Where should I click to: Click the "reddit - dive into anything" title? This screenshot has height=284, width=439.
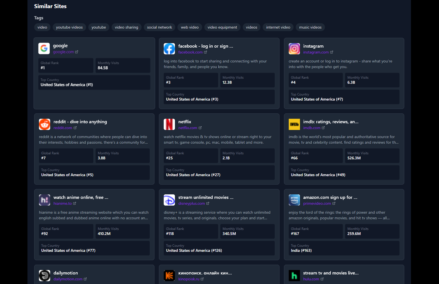point(80,122)
